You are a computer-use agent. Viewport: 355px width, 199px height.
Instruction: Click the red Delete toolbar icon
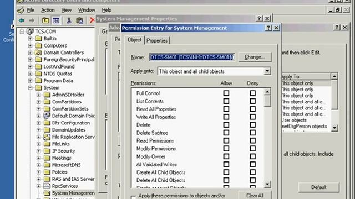(92, 20)
